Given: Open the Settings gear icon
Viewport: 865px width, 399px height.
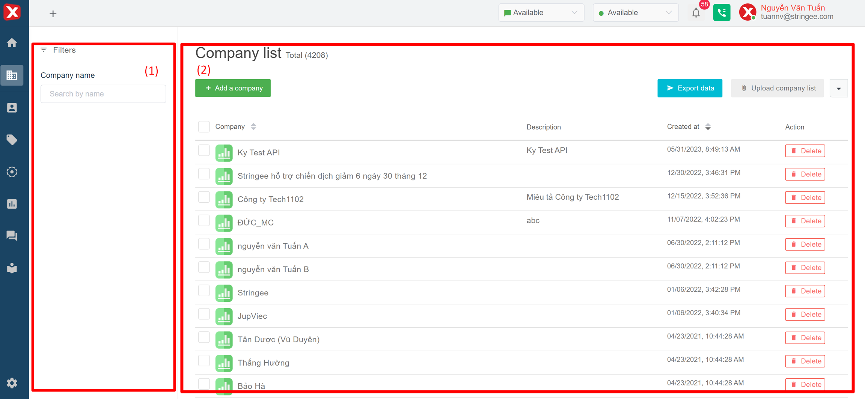Looking at the screenshot, I should point(12,383).
